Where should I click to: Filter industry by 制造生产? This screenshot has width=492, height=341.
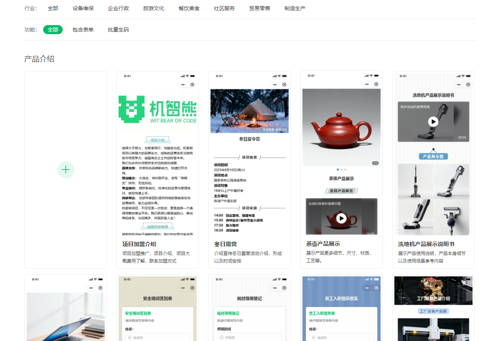tap(295, 8)
